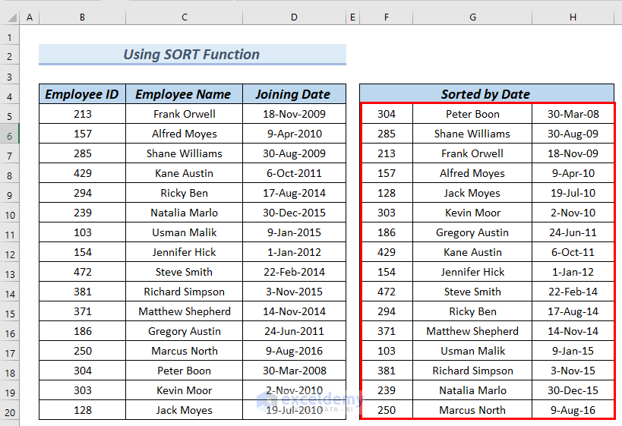Select 'Matthew Shepherd' in column C
The height and width of the screenshot is (426, 622).
tap(184, 311)
